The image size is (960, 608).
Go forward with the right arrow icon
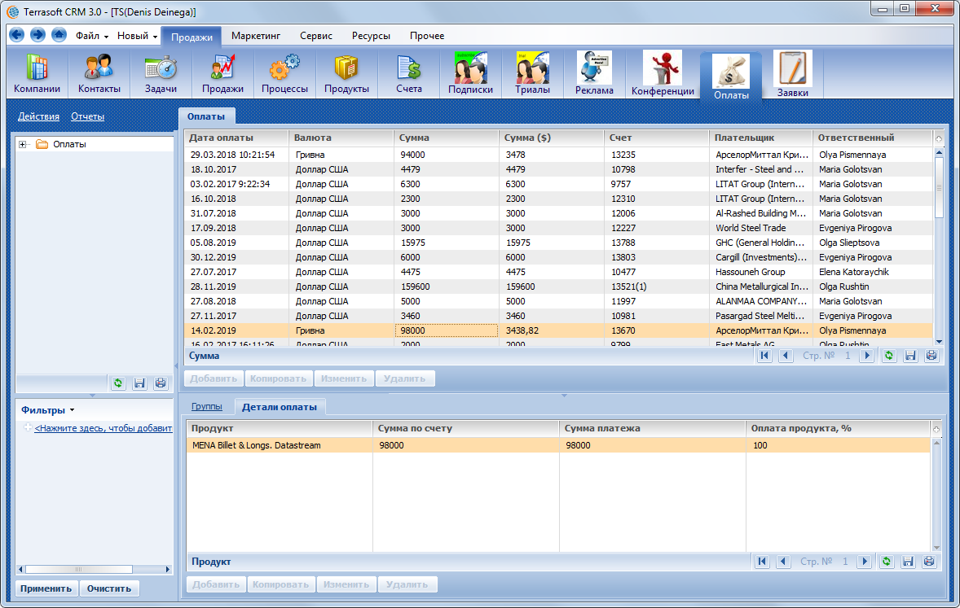(x=38, y=35)
